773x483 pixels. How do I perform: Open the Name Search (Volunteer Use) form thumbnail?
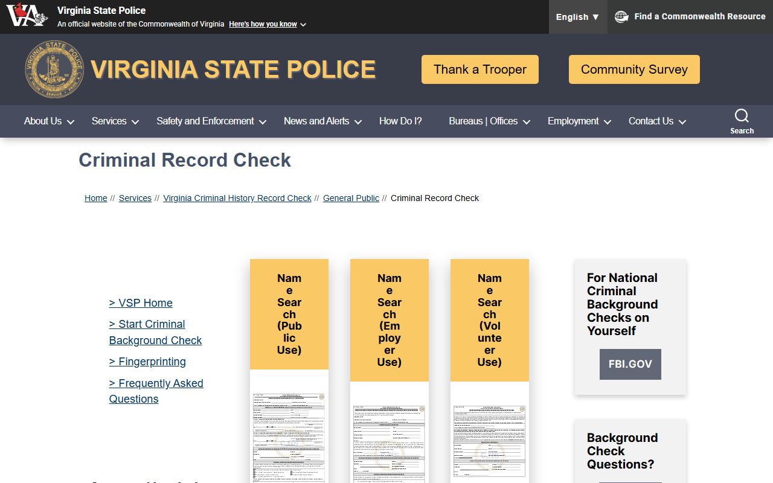489,441
